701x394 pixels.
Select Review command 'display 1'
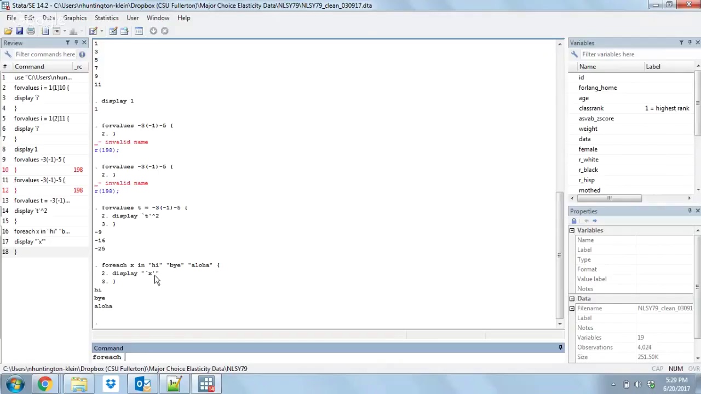click(44, 149)
